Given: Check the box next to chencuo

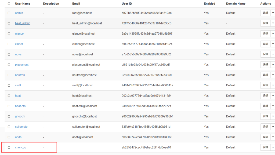Looking at the screenshot, I should (9, 147).
